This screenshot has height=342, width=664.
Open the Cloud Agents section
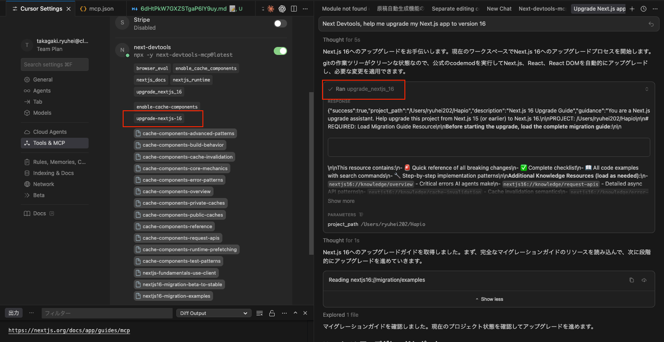click(54, 132)
